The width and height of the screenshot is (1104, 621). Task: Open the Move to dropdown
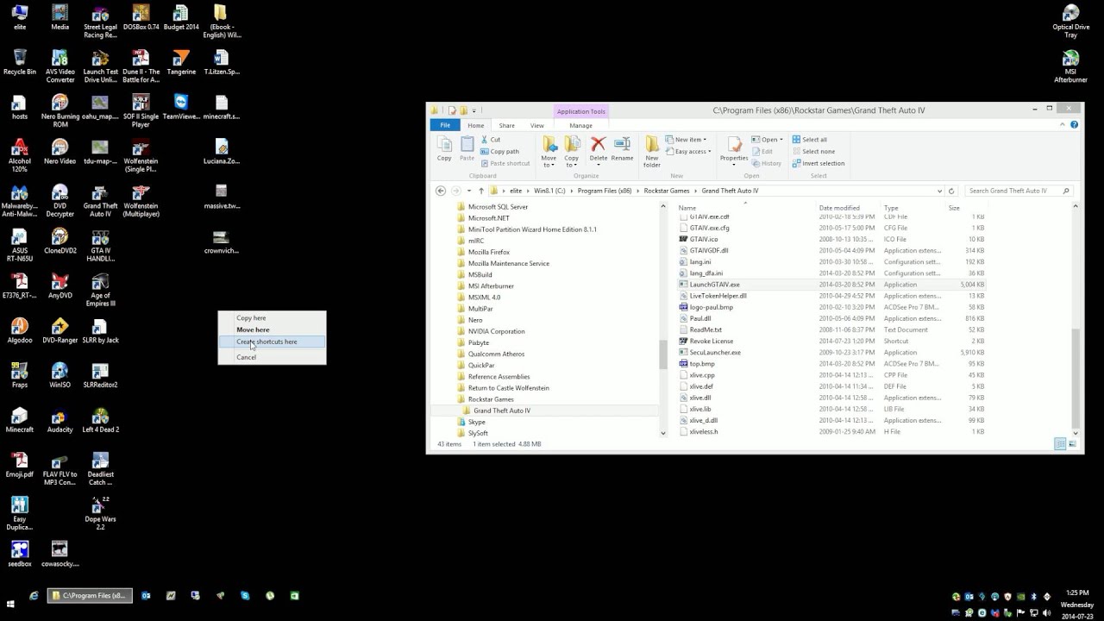[549, 161]
